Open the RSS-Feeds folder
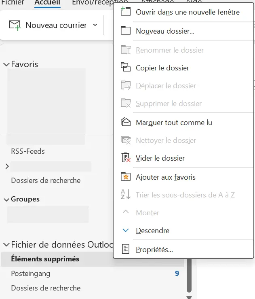 point(28,151)
